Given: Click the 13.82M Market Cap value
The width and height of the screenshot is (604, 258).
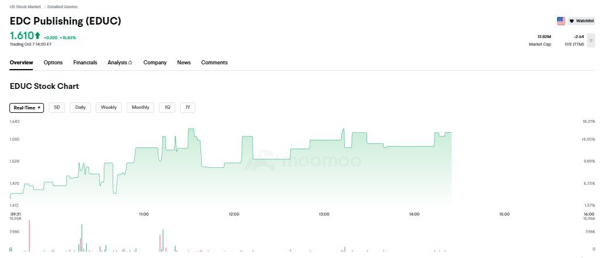Looking at the screenshot, I should point(544,36).
